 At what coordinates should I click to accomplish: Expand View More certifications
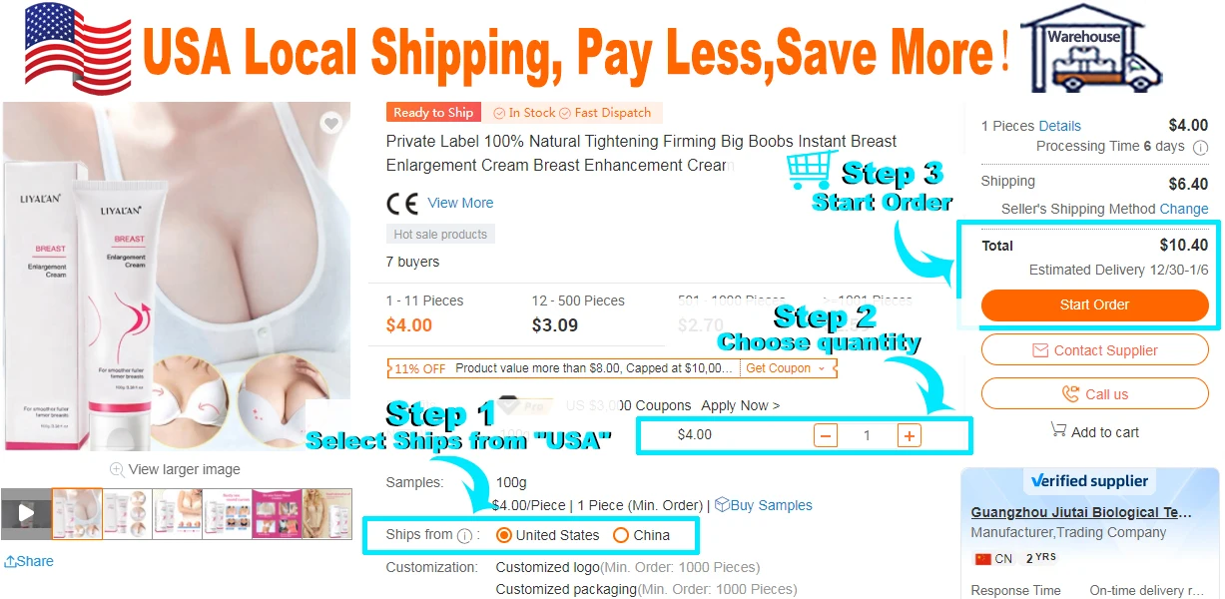click(x=460, y=203)
